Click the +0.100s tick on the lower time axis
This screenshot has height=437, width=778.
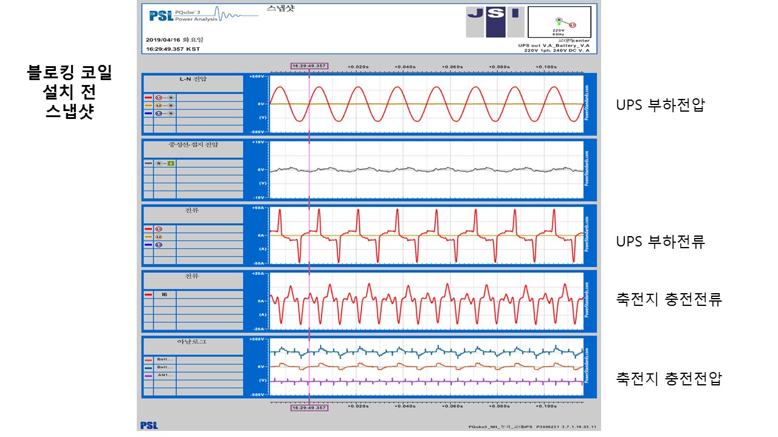pos(546,407)
